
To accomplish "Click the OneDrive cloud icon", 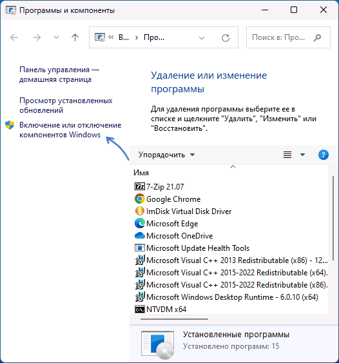I will click(140, 235).
